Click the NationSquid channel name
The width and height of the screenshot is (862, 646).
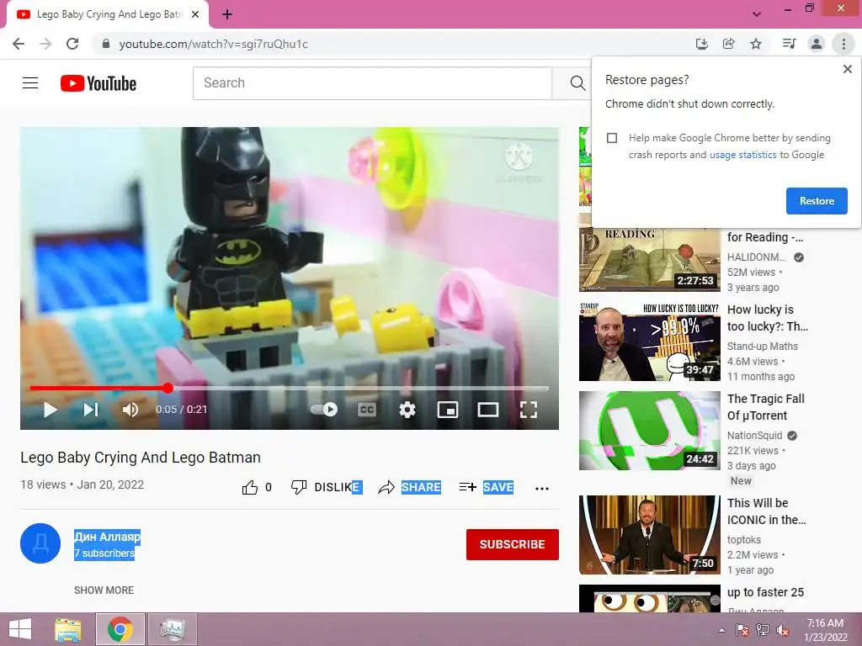[x=754, y=436]
